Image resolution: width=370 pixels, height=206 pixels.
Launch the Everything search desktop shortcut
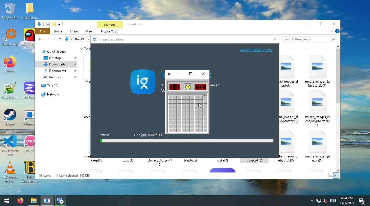coord(10,38)
